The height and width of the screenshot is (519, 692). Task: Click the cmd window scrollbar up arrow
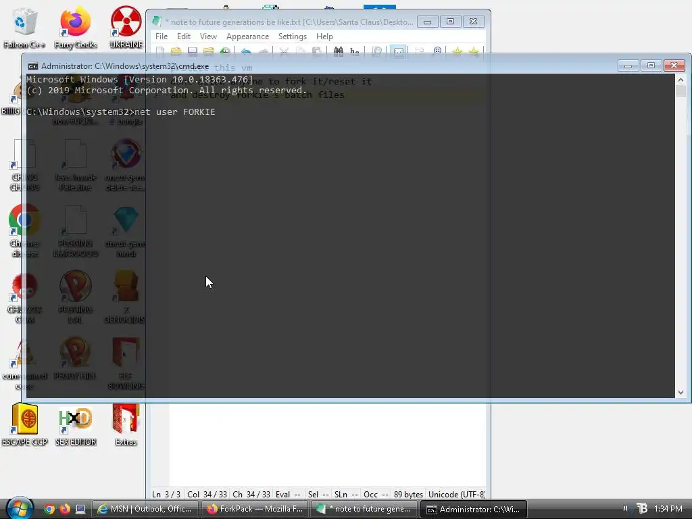coord(681,80)
